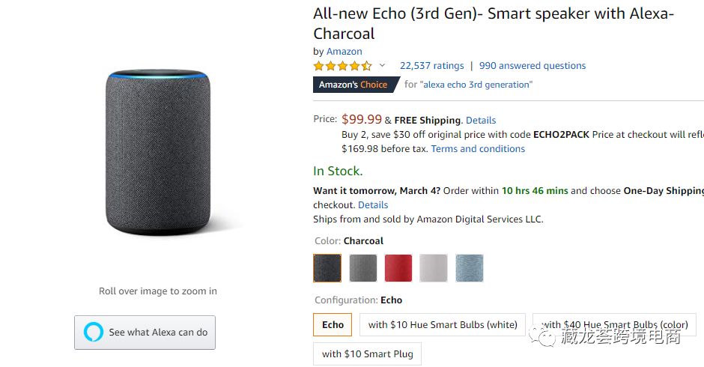Choose the $10 Hue Smart Bulbs (white) option
The image size is (704, 367).
coord(443,325)
